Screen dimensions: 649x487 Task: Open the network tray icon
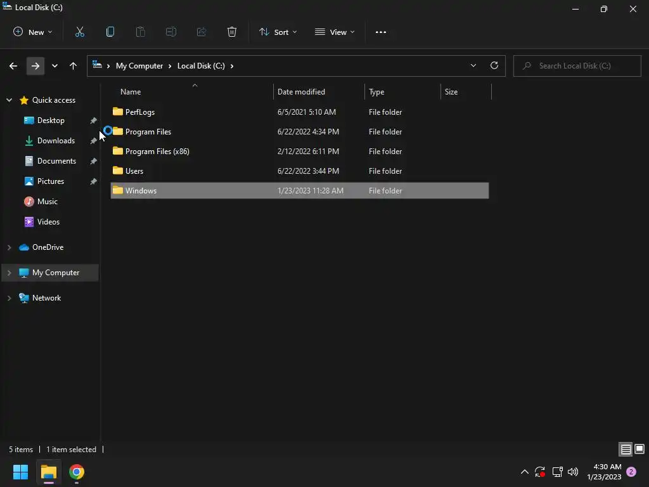[558, 472]
